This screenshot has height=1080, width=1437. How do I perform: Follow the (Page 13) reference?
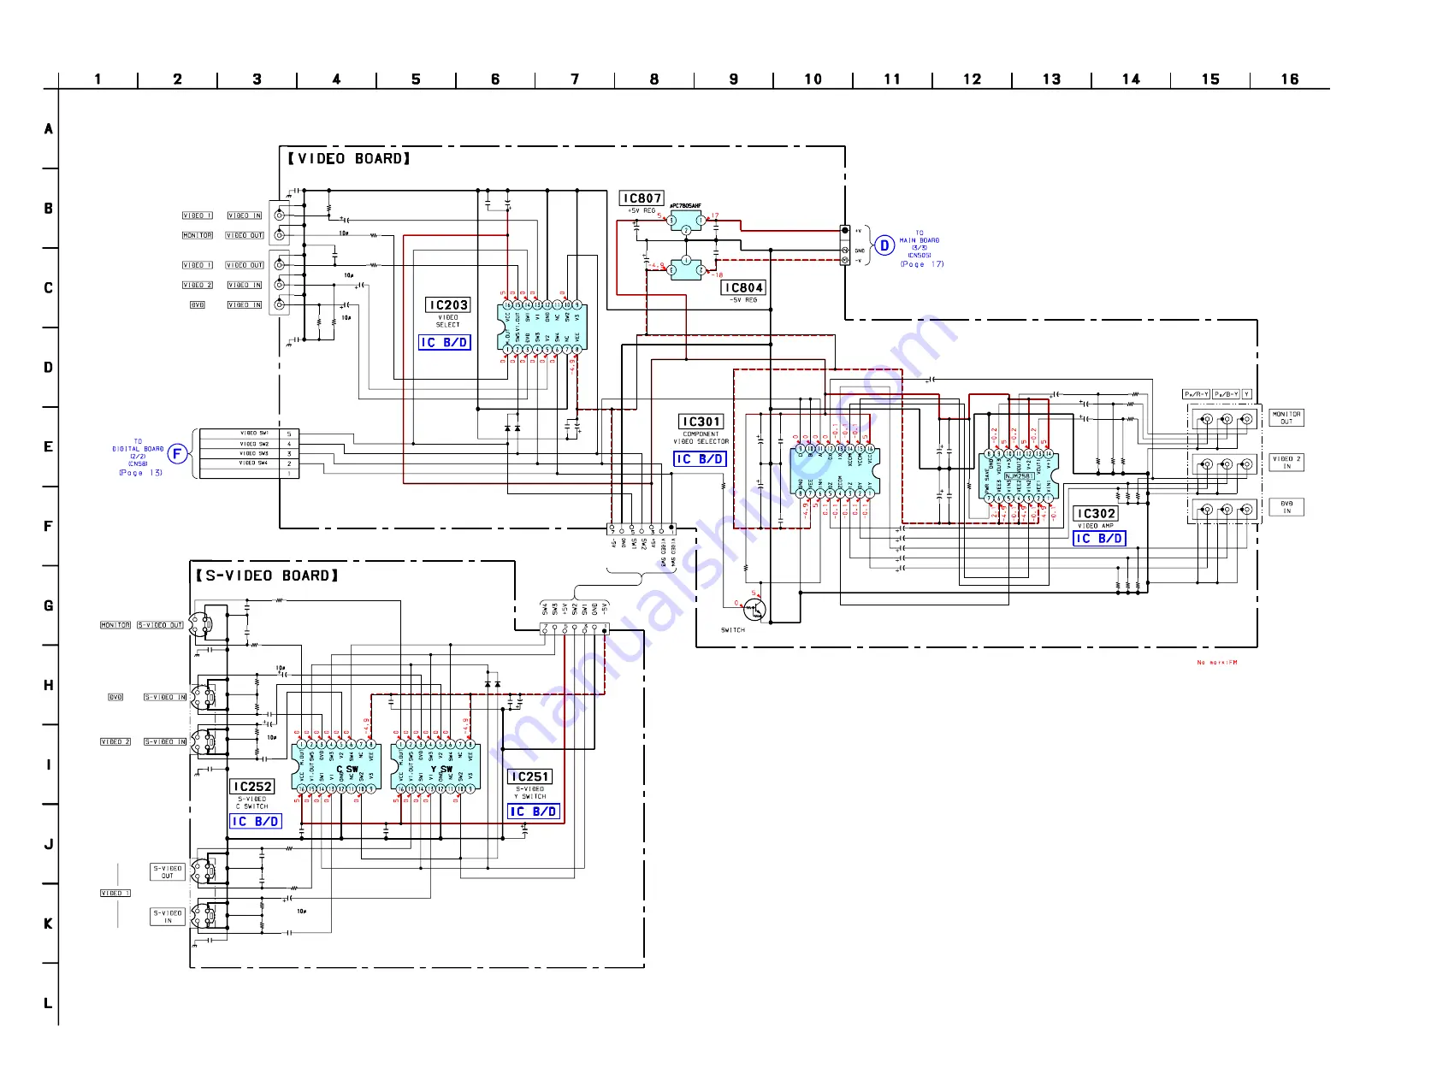[x=141, y=473]
